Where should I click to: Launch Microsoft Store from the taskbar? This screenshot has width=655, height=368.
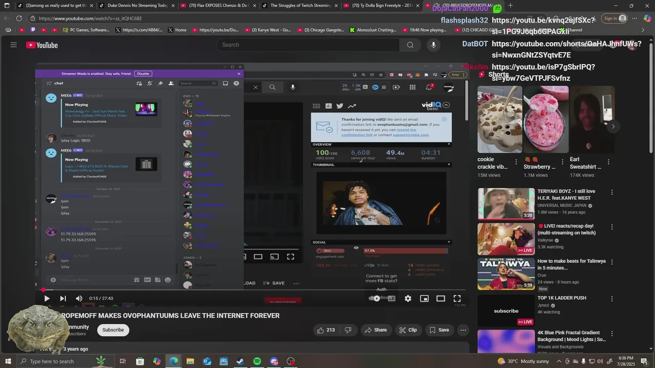(140, 361)
